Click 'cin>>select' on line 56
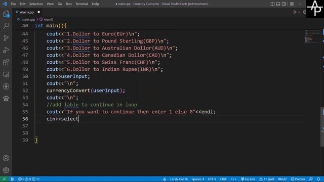This screenshot has width=324, height=182. [x=62, y=119]
